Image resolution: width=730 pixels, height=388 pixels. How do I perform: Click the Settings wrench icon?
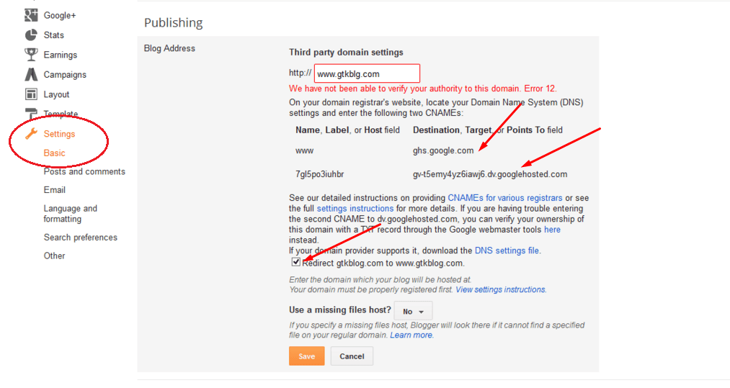tap(31, 133)
